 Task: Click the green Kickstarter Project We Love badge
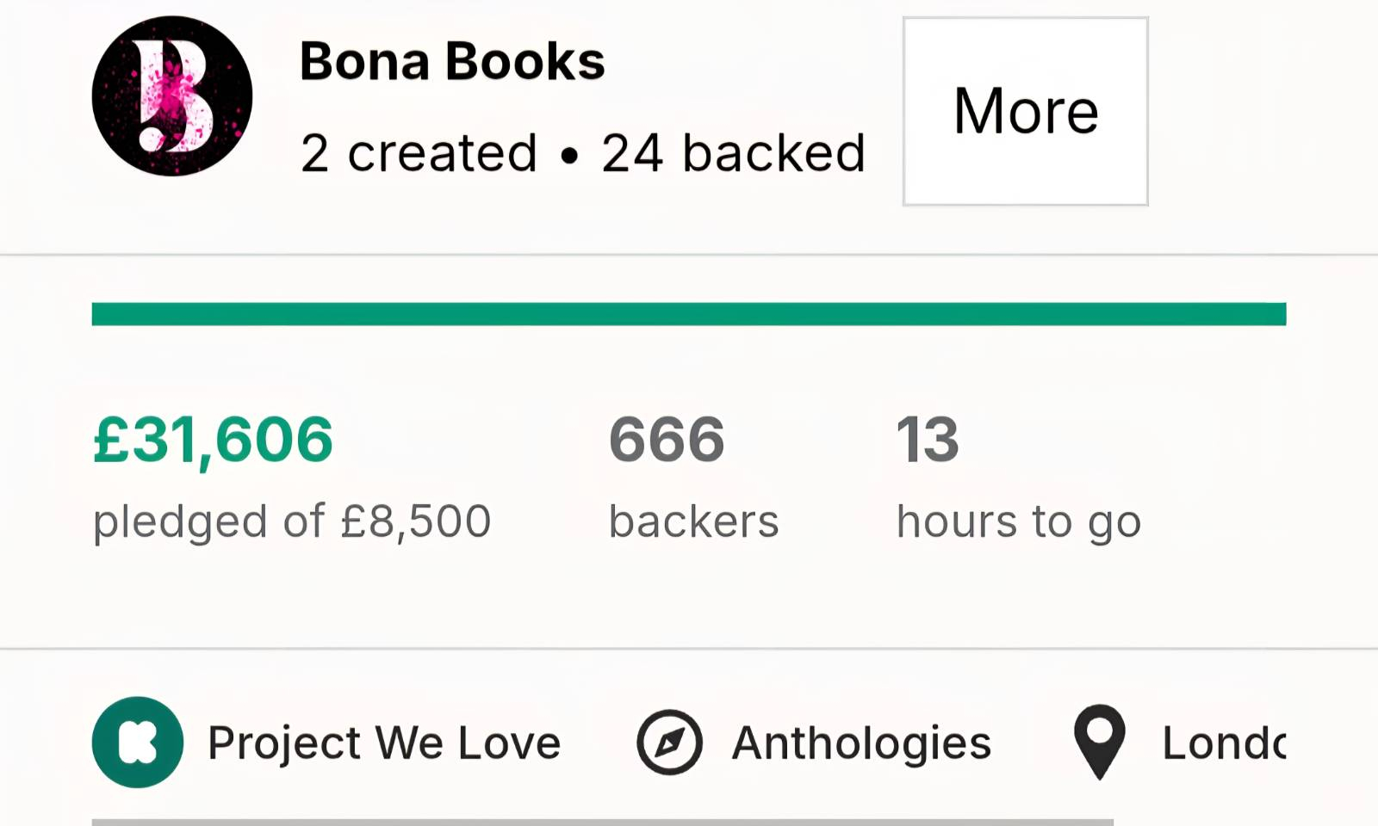click(x=138, y=742)
